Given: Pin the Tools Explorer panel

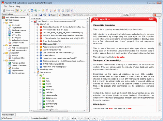Looking at the screenshot, I should click(x=28, y=14).
